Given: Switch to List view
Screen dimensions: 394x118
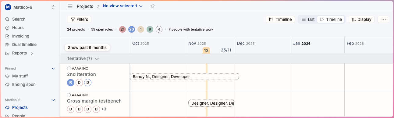Looking at the screenshot, I should click(x=308, y=19).
